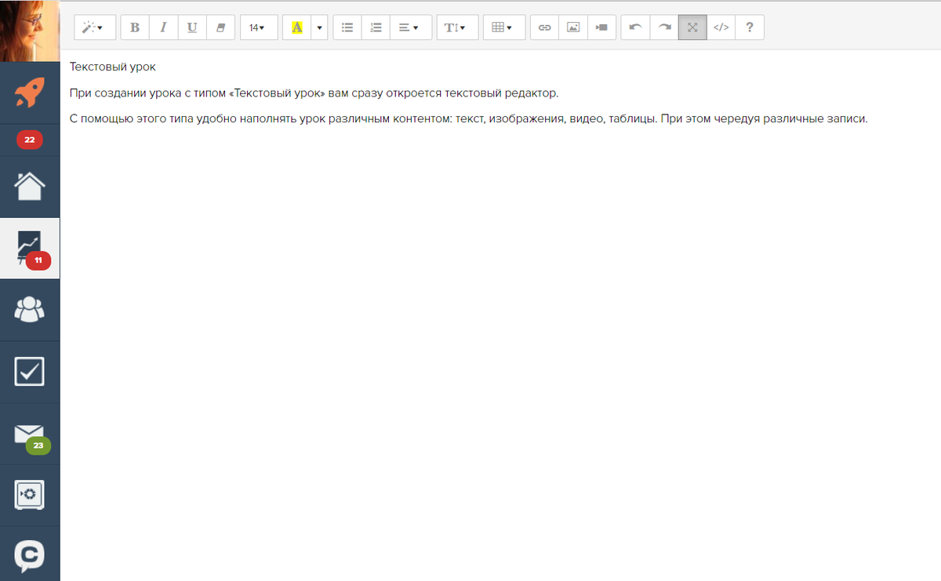Toggle underline formatting
This screenshot has height=581, width=941.
coord(192,27)
